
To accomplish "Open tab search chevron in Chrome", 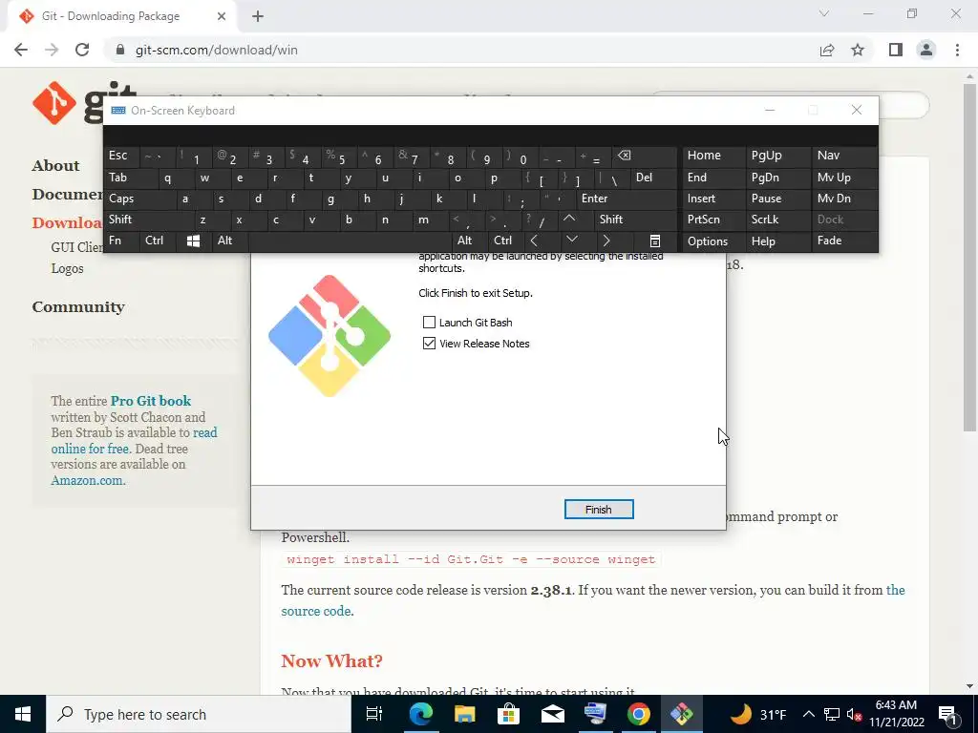I will [824, 13].
